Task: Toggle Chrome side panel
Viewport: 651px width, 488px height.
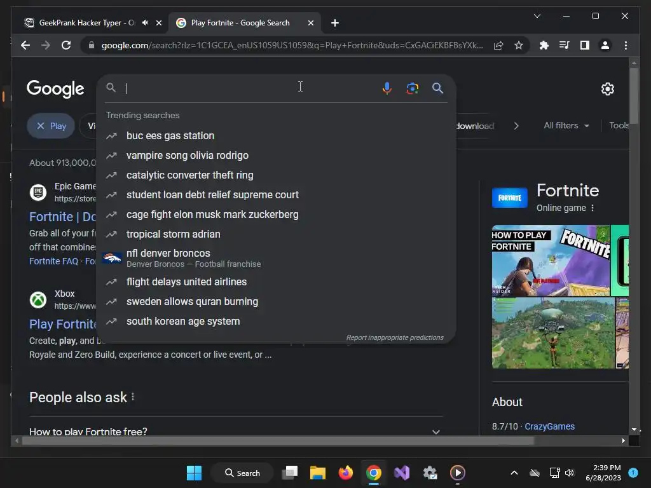Action: (585, 45)
